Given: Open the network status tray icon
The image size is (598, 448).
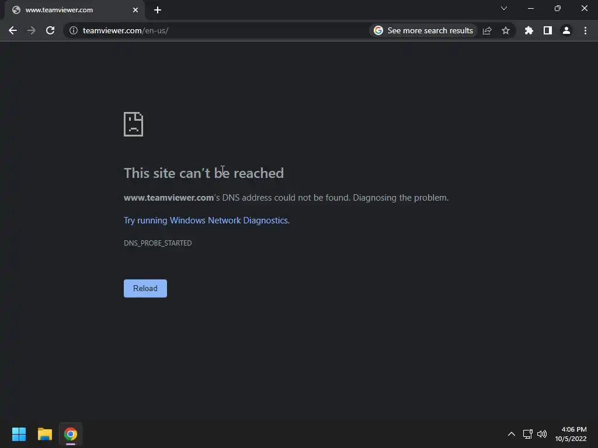Looking at the screenshot, I should pyautogui.click(x=528, y=434).
